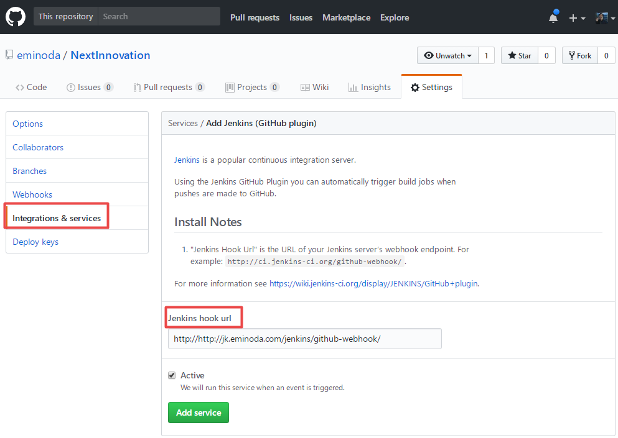The image size is (618, 438).
Task: Click the Add service button
Action: (x=199, y=413)
